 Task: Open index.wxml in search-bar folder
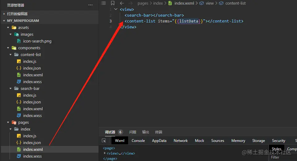[33, 109]
